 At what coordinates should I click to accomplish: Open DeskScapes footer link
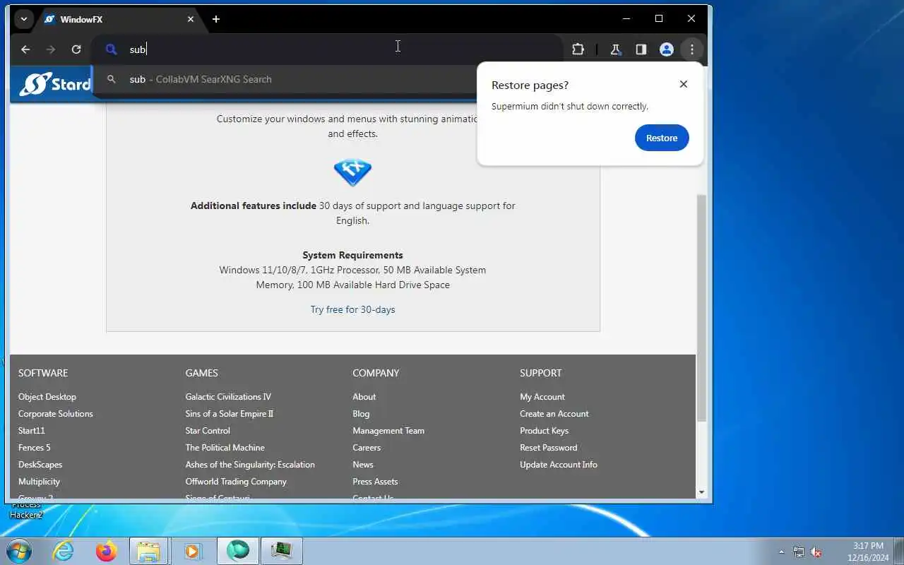pos(40,465)
